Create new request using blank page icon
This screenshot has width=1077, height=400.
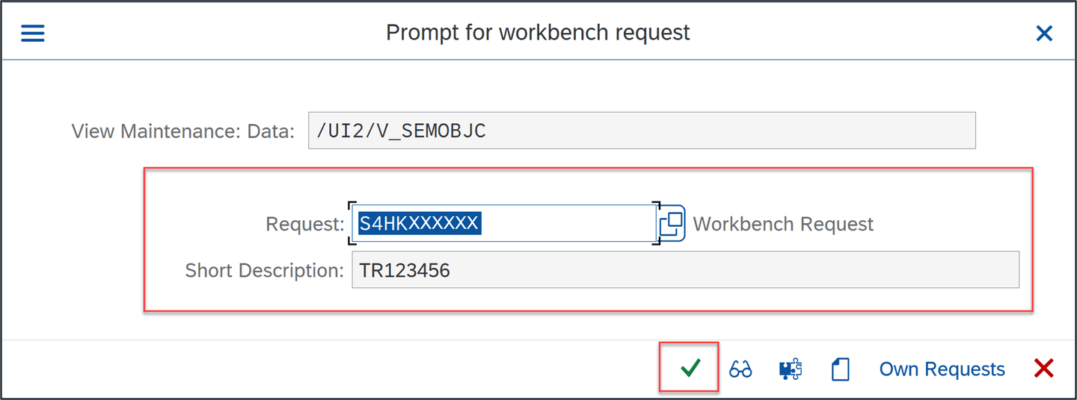pyautogui.click(x=841, y=369)
